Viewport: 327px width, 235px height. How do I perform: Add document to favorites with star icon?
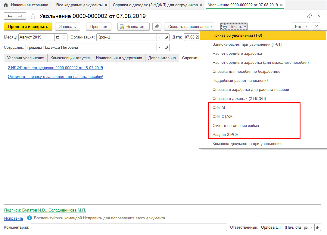[33, 16]
